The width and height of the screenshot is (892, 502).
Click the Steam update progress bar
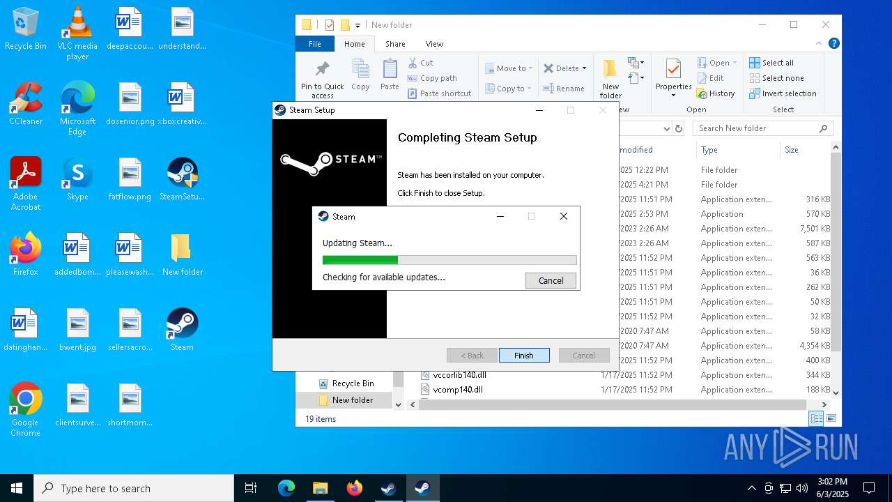pyautogui.click(x=449, y=260)
